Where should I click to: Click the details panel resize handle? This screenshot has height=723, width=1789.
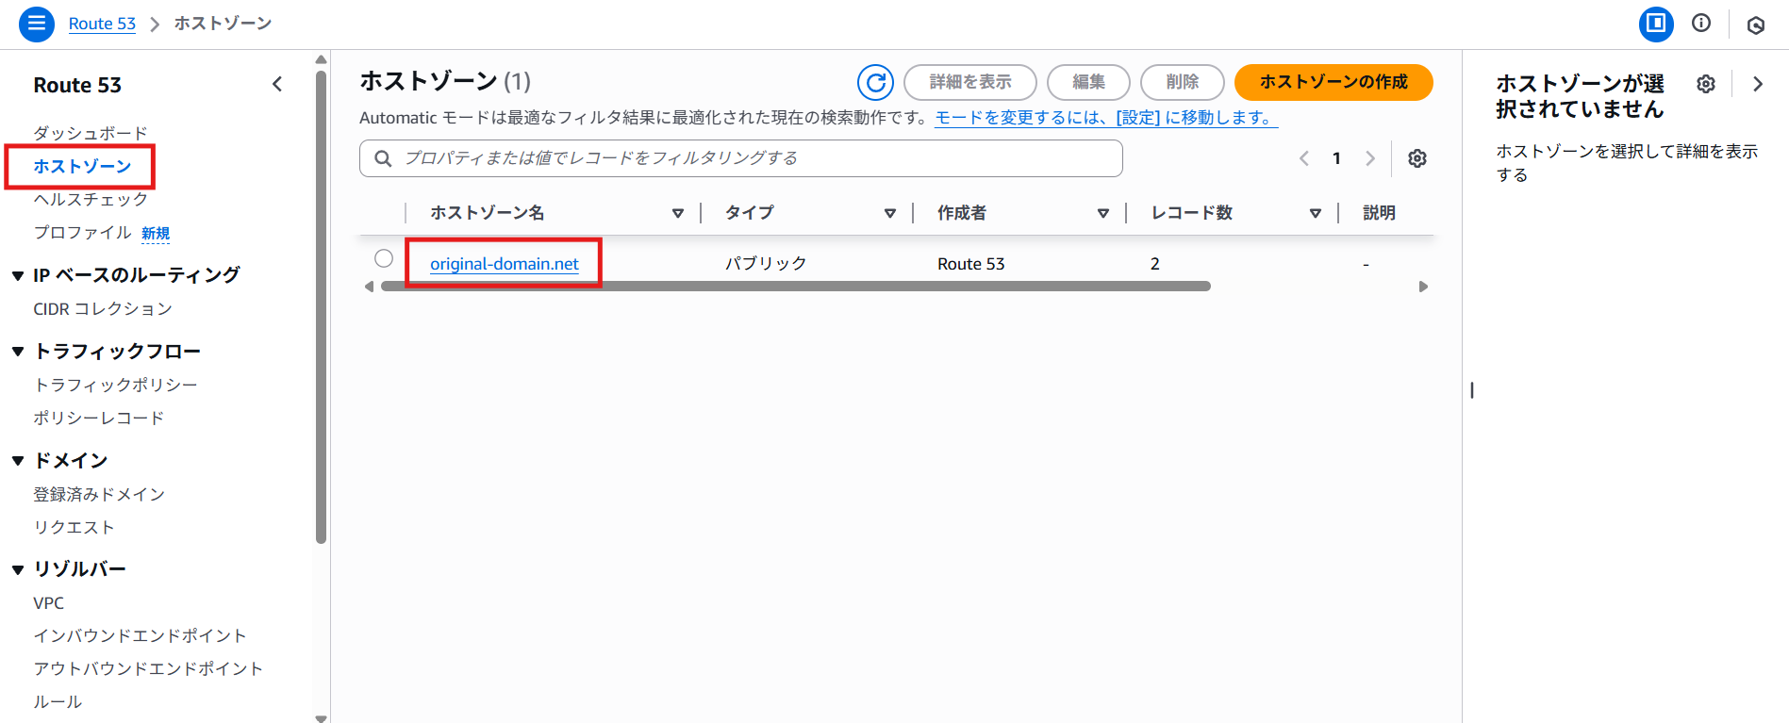coord(1471,389)
